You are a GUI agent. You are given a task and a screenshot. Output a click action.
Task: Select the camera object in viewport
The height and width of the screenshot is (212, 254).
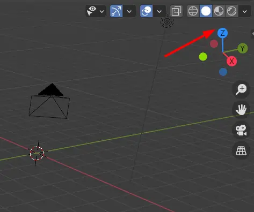click(49, 101)
